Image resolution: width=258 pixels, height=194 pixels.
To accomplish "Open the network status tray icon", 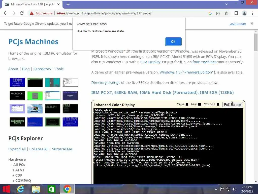I will (228, 189).
